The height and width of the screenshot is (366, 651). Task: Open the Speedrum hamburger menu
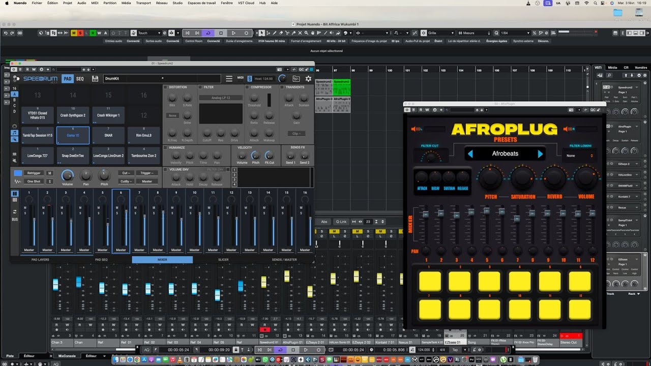click(229, 79)
